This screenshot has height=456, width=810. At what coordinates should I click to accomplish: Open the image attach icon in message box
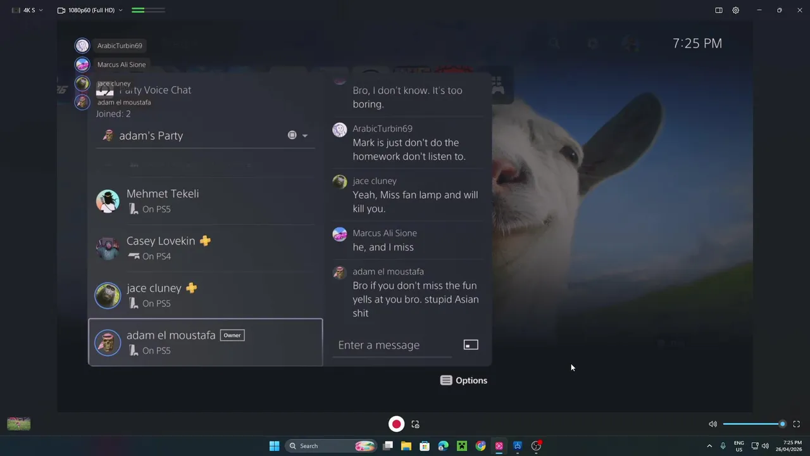point(471,345)
